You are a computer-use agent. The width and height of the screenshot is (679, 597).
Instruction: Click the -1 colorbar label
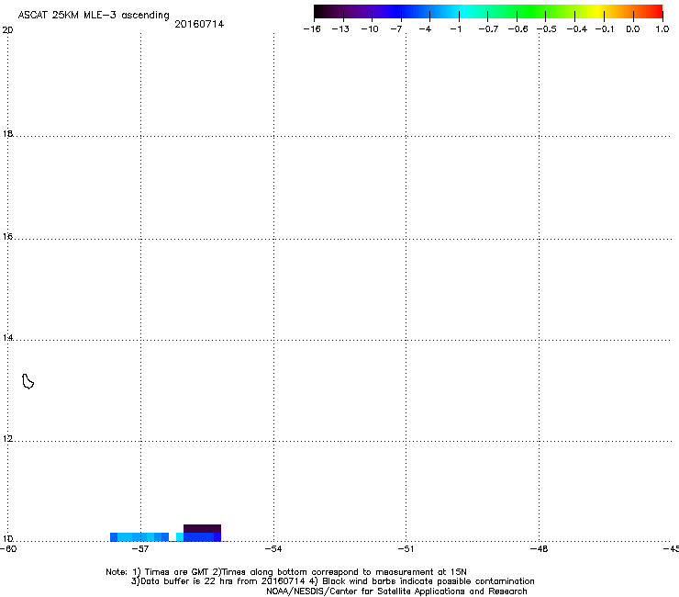[455, 29]
